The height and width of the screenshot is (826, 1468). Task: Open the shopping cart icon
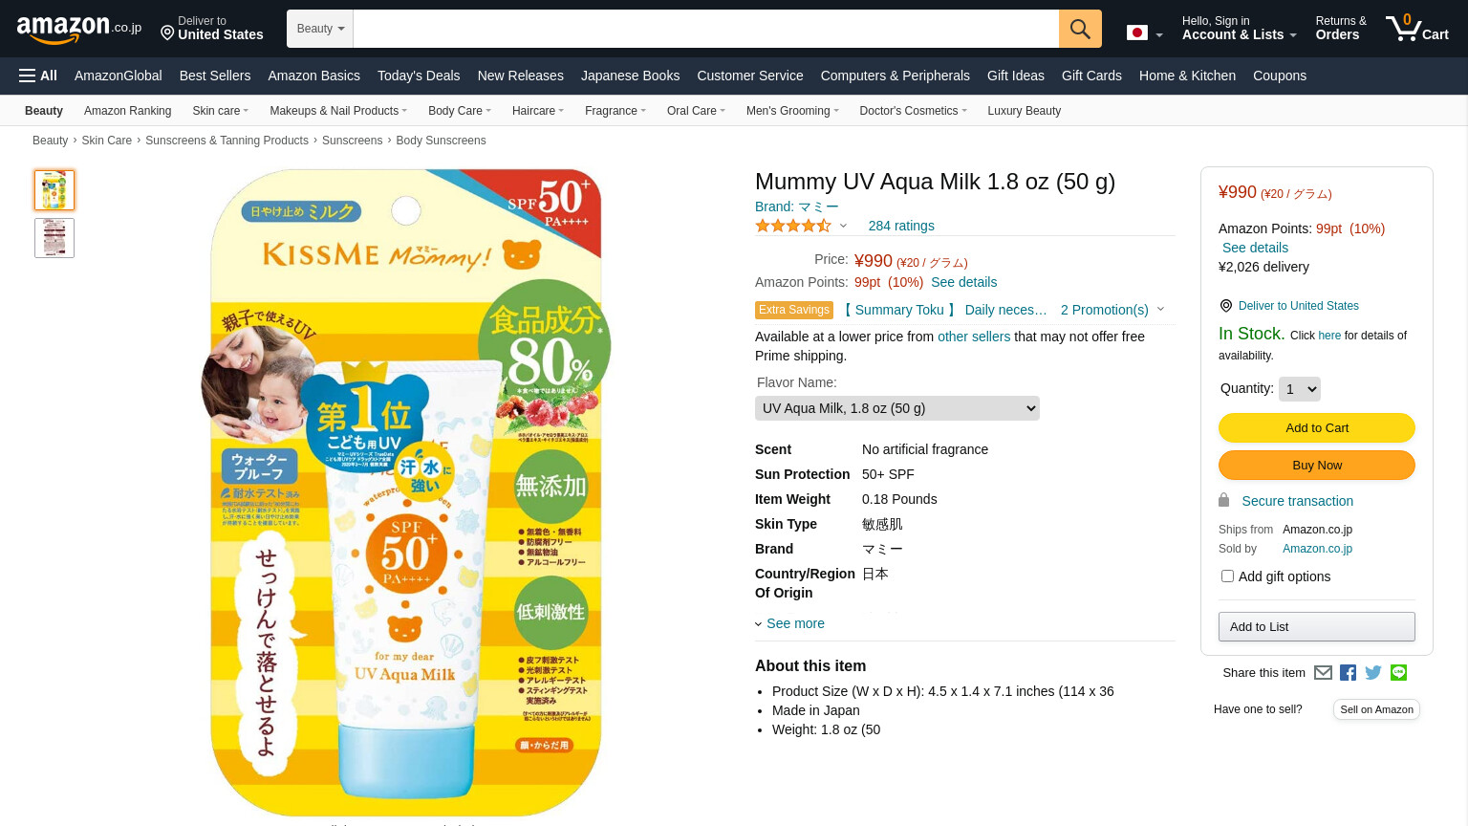(1417, 28)
